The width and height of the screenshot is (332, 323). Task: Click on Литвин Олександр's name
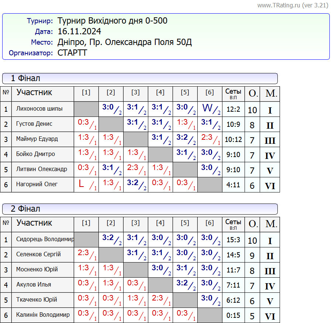tap(42, 169)
